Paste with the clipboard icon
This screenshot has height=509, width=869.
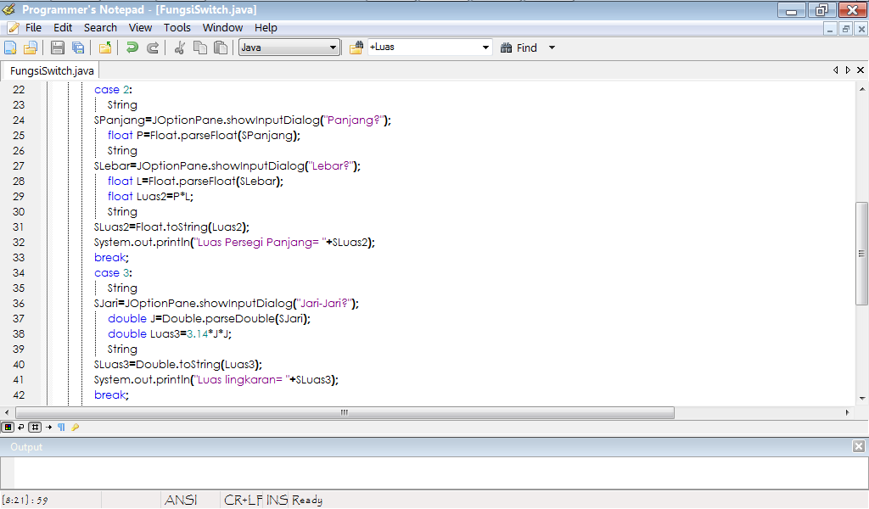tap(221, 48)
